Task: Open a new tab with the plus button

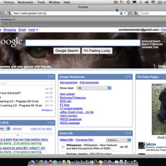Action: (x=6, y=24)
